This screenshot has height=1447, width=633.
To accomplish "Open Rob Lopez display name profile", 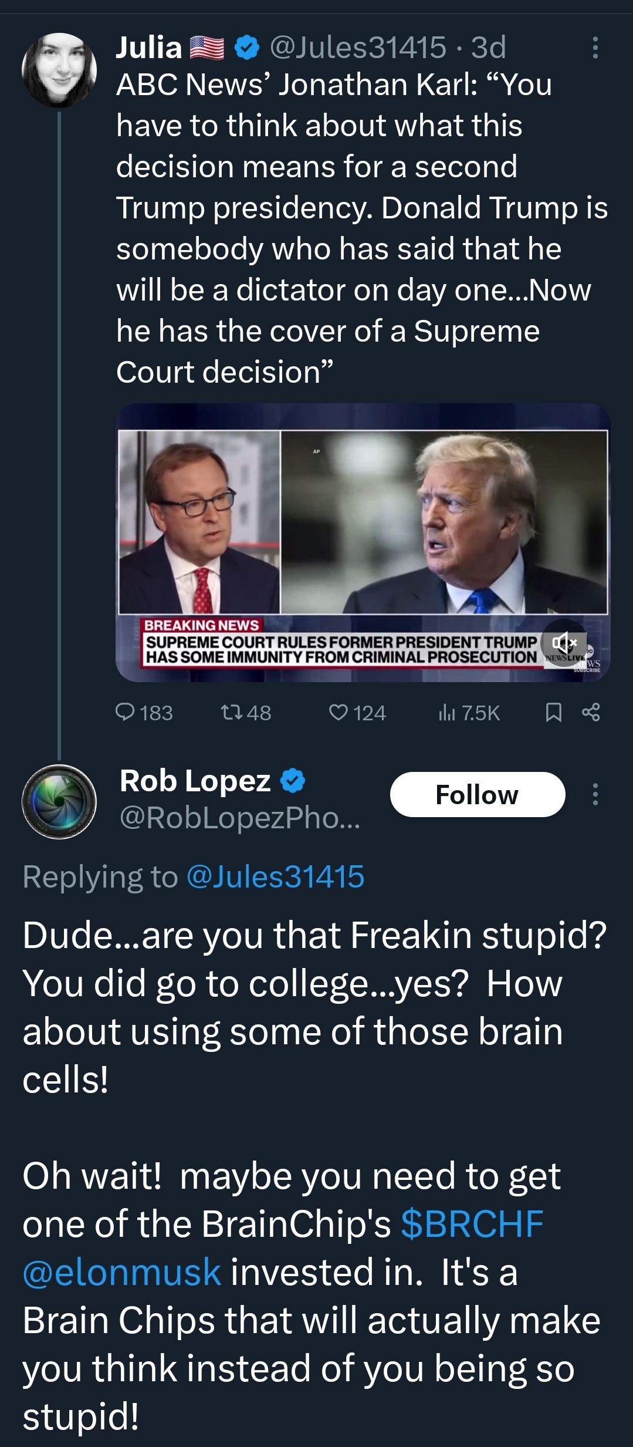I will coord(195,781).
